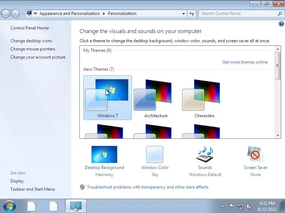Screen dimensions: 285x213
Task: Select the Characters theme
Action: tap(204, 98)
